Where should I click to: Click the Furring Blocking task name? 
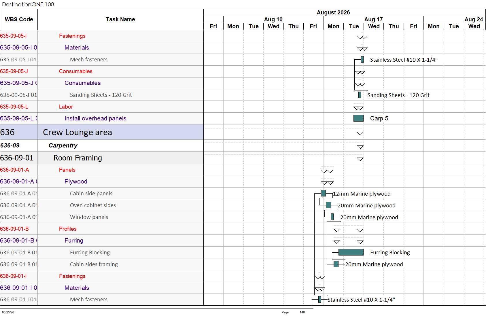(90, 252)
